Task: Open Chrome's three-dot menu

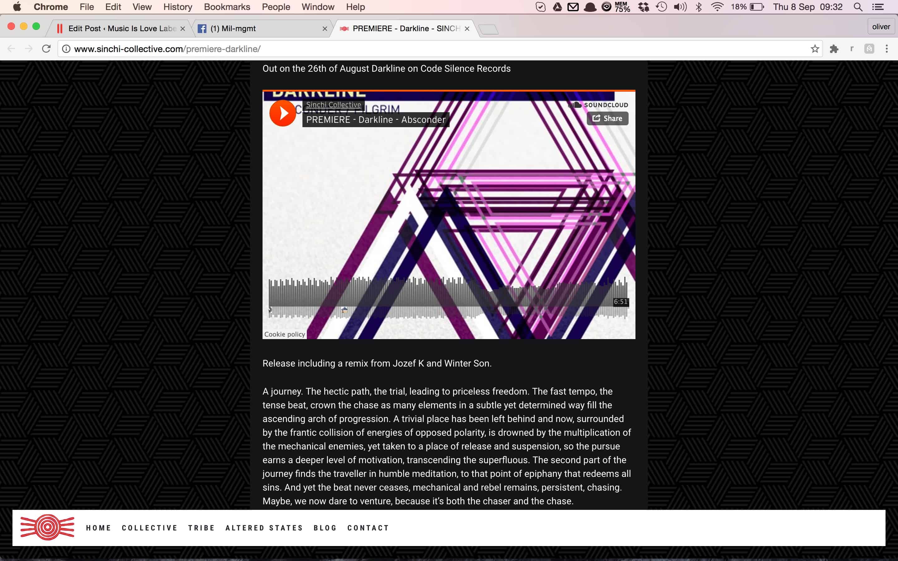Action: [x=886, y=49]
